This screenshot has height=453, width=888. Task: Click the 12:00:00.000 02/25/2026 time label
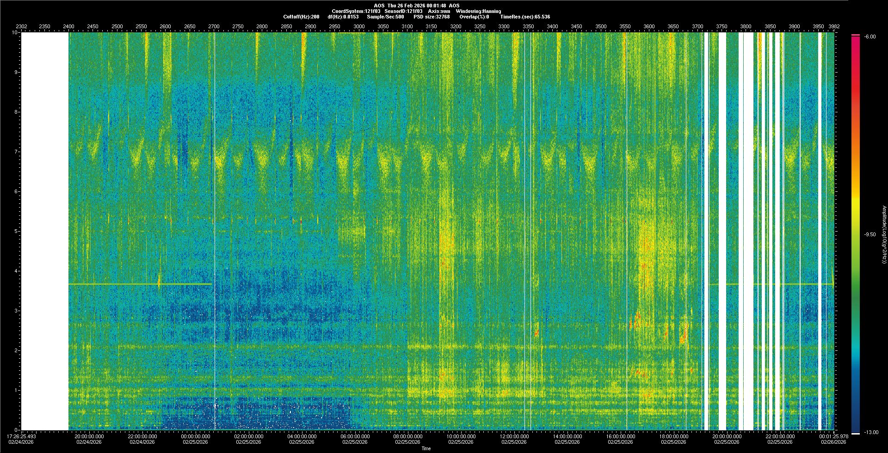coord(514,439)
